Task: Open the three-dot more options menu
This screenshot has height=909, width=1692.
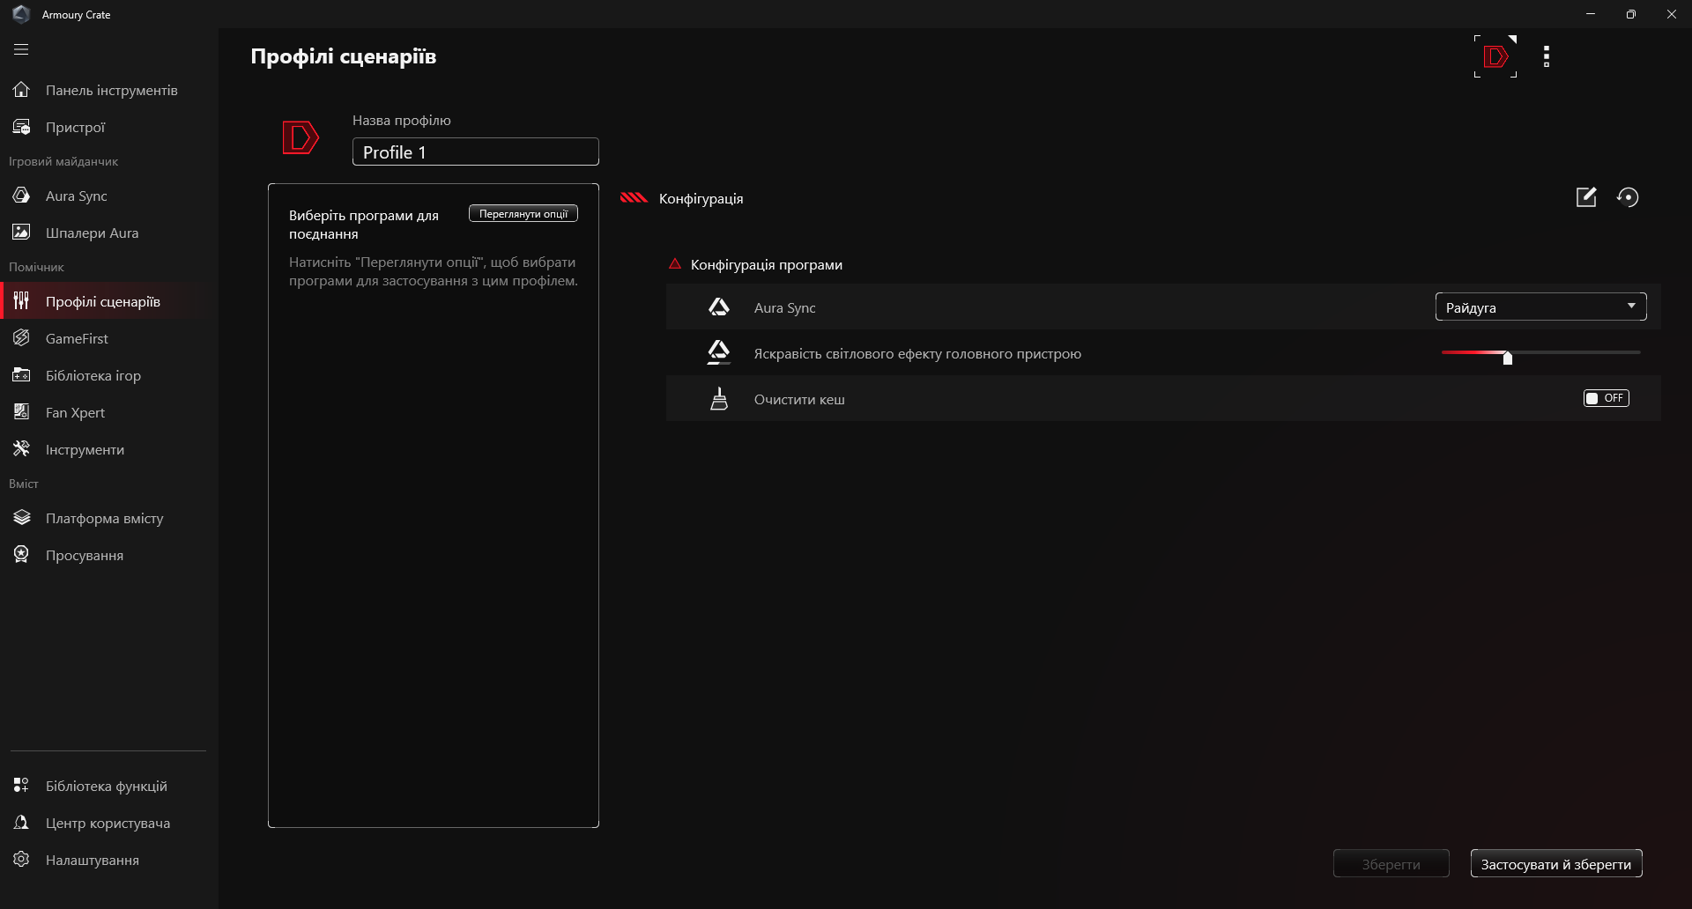Action: pyautogui.click(x=1547, y=56)
